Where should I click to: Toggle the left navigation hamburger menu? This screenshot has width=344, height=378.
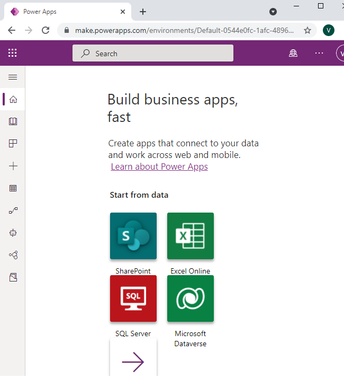pos(13,77)
